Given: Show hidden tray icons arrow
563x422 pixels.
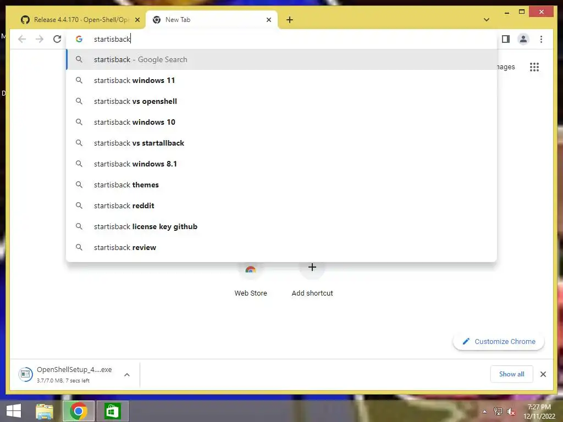Looking at the screenshot, I should coord(484,412).
